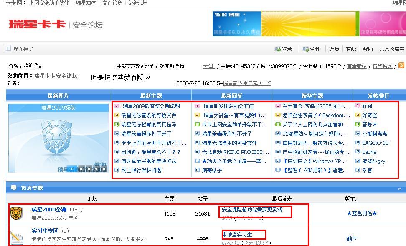This screenshot has height=246, width=406.
Task: Open reply 无法启动 RISING PROCESS
Action: point(235,152)
